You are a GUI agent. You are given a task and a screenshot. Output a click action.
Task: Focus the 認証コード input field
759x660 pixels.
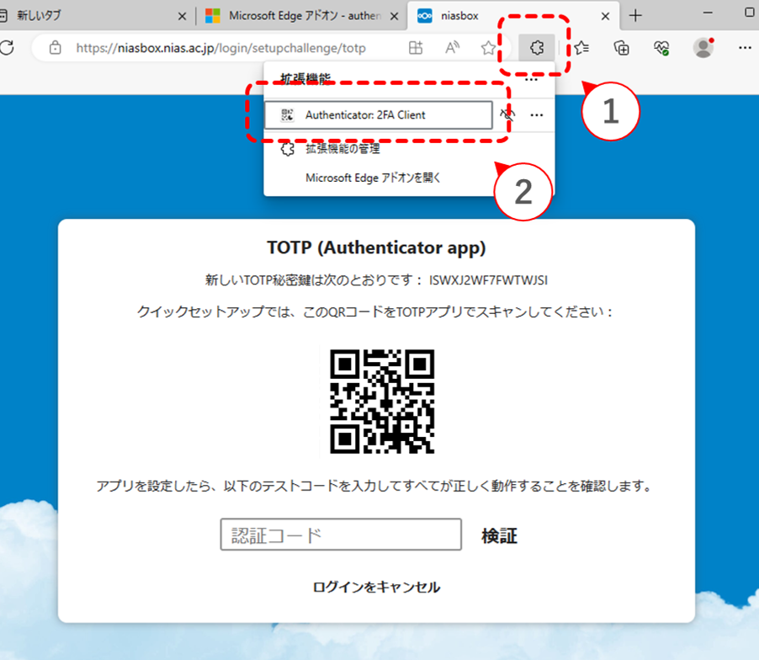pos(341,535)
